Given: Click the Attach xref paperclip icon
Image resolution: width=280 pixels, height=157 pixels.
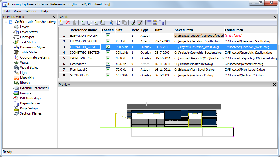Looking at the screenshot, I should (96, 23).
